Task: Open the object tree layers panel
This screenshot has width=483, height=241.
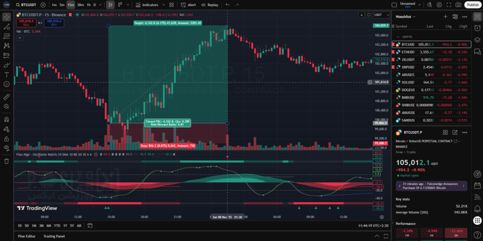Action: 477,40
